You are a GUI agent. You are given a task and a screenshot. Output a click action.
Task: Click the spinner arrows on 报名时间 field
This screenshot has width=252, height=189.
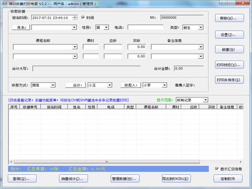[x=75, y=18]
